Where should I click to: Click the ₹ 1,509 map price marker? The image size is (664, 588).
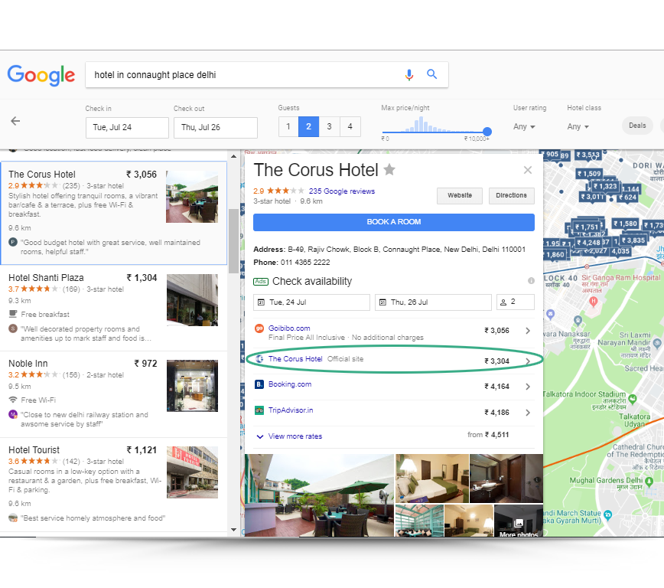pyautogui.click(x=588, y=174)
